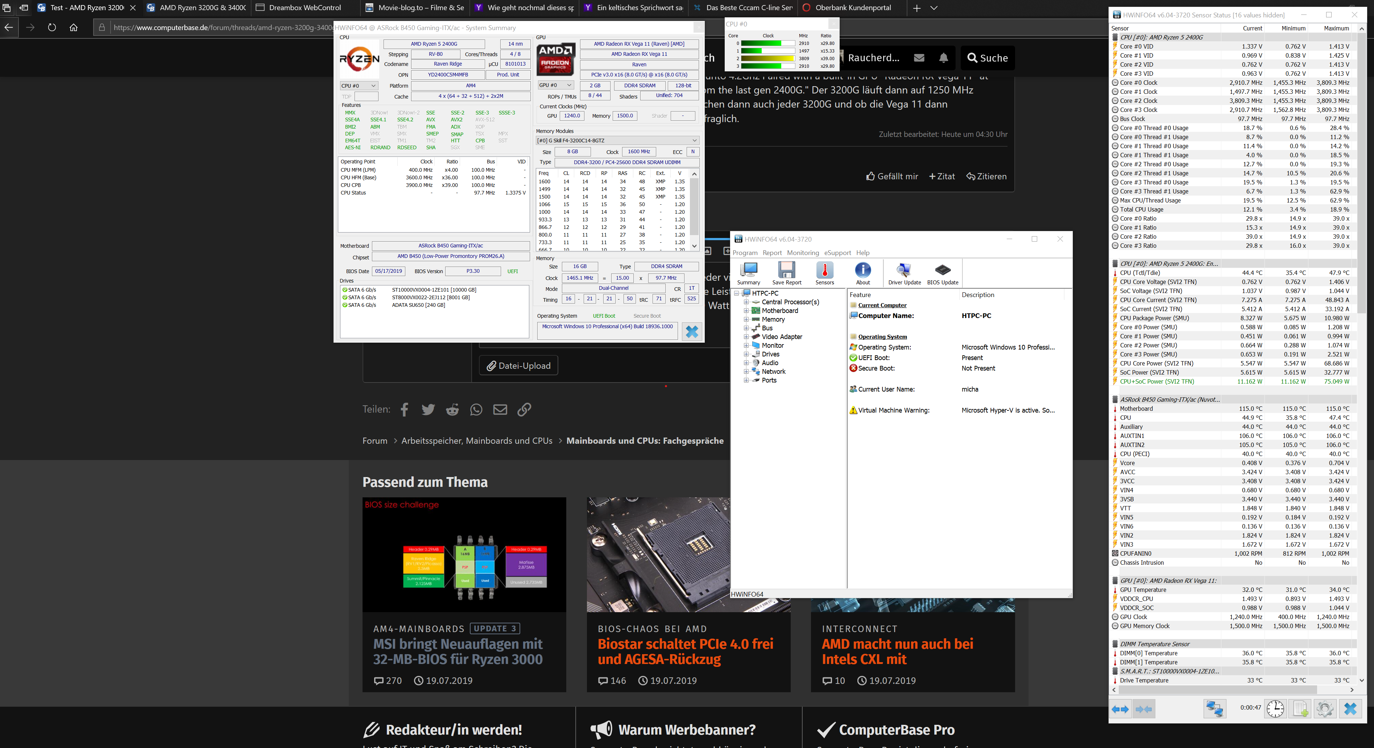1374x748 pixels.
Task: Start logging with sheet-plus icon
Action: coord(1300,708)
